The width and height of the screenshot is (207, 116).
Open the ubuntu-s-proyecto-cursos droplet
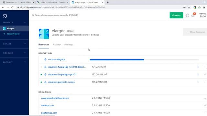click(x=61, y=82)
